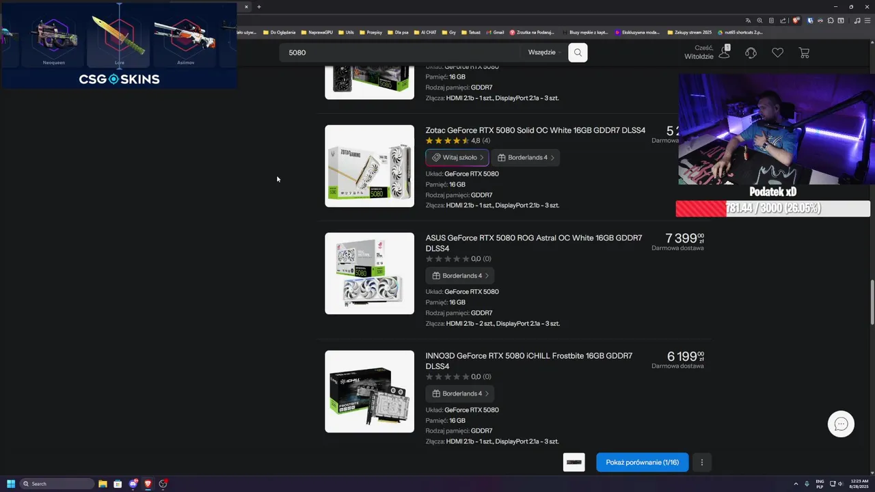
Task: Open the wishlist heart icon
Action: [777, 53]
